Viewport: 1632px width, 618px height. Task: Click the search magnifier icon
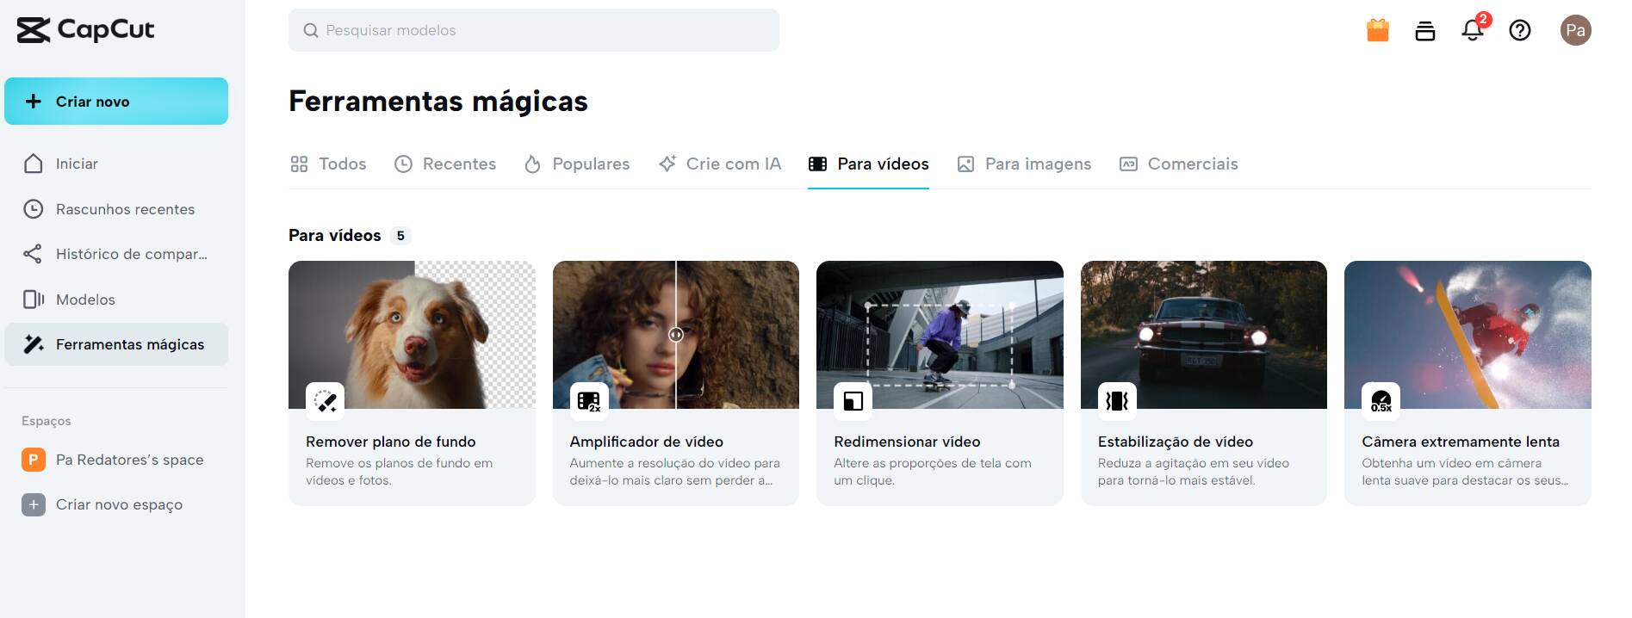[x=311, y=30]
